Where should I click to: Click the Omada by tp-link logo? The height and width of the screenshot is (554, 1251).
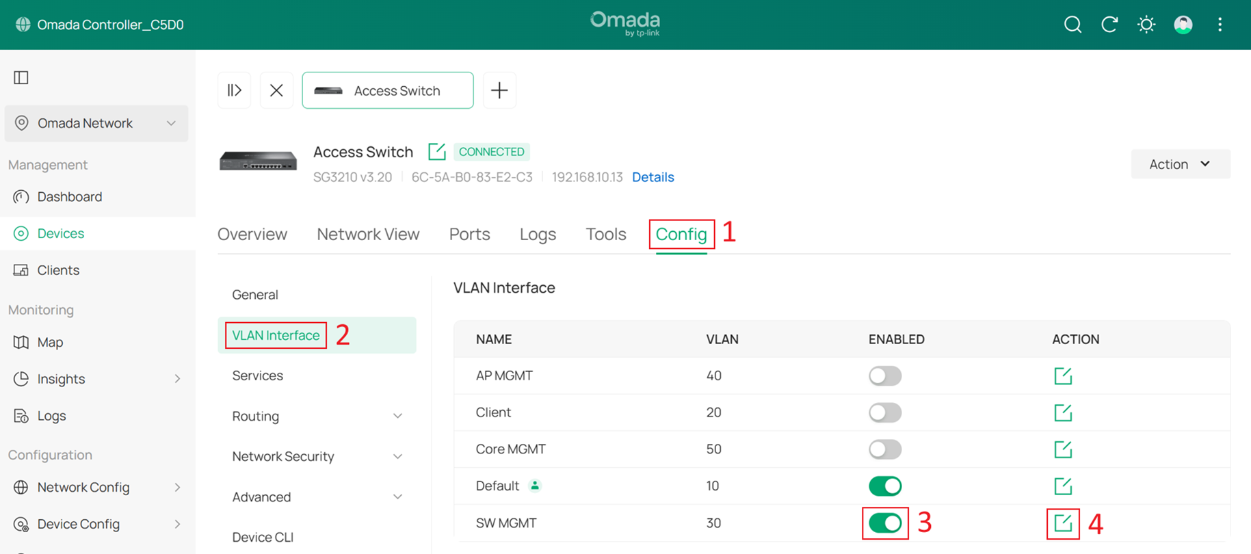[x=625, y=23]
